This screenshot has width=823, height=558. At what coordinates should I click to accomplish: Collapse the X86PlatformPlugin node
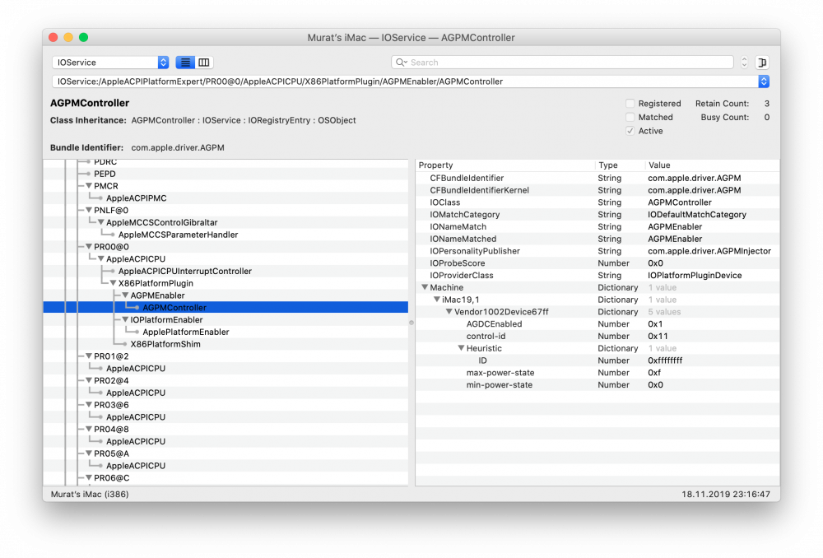[x=113, y=283]
